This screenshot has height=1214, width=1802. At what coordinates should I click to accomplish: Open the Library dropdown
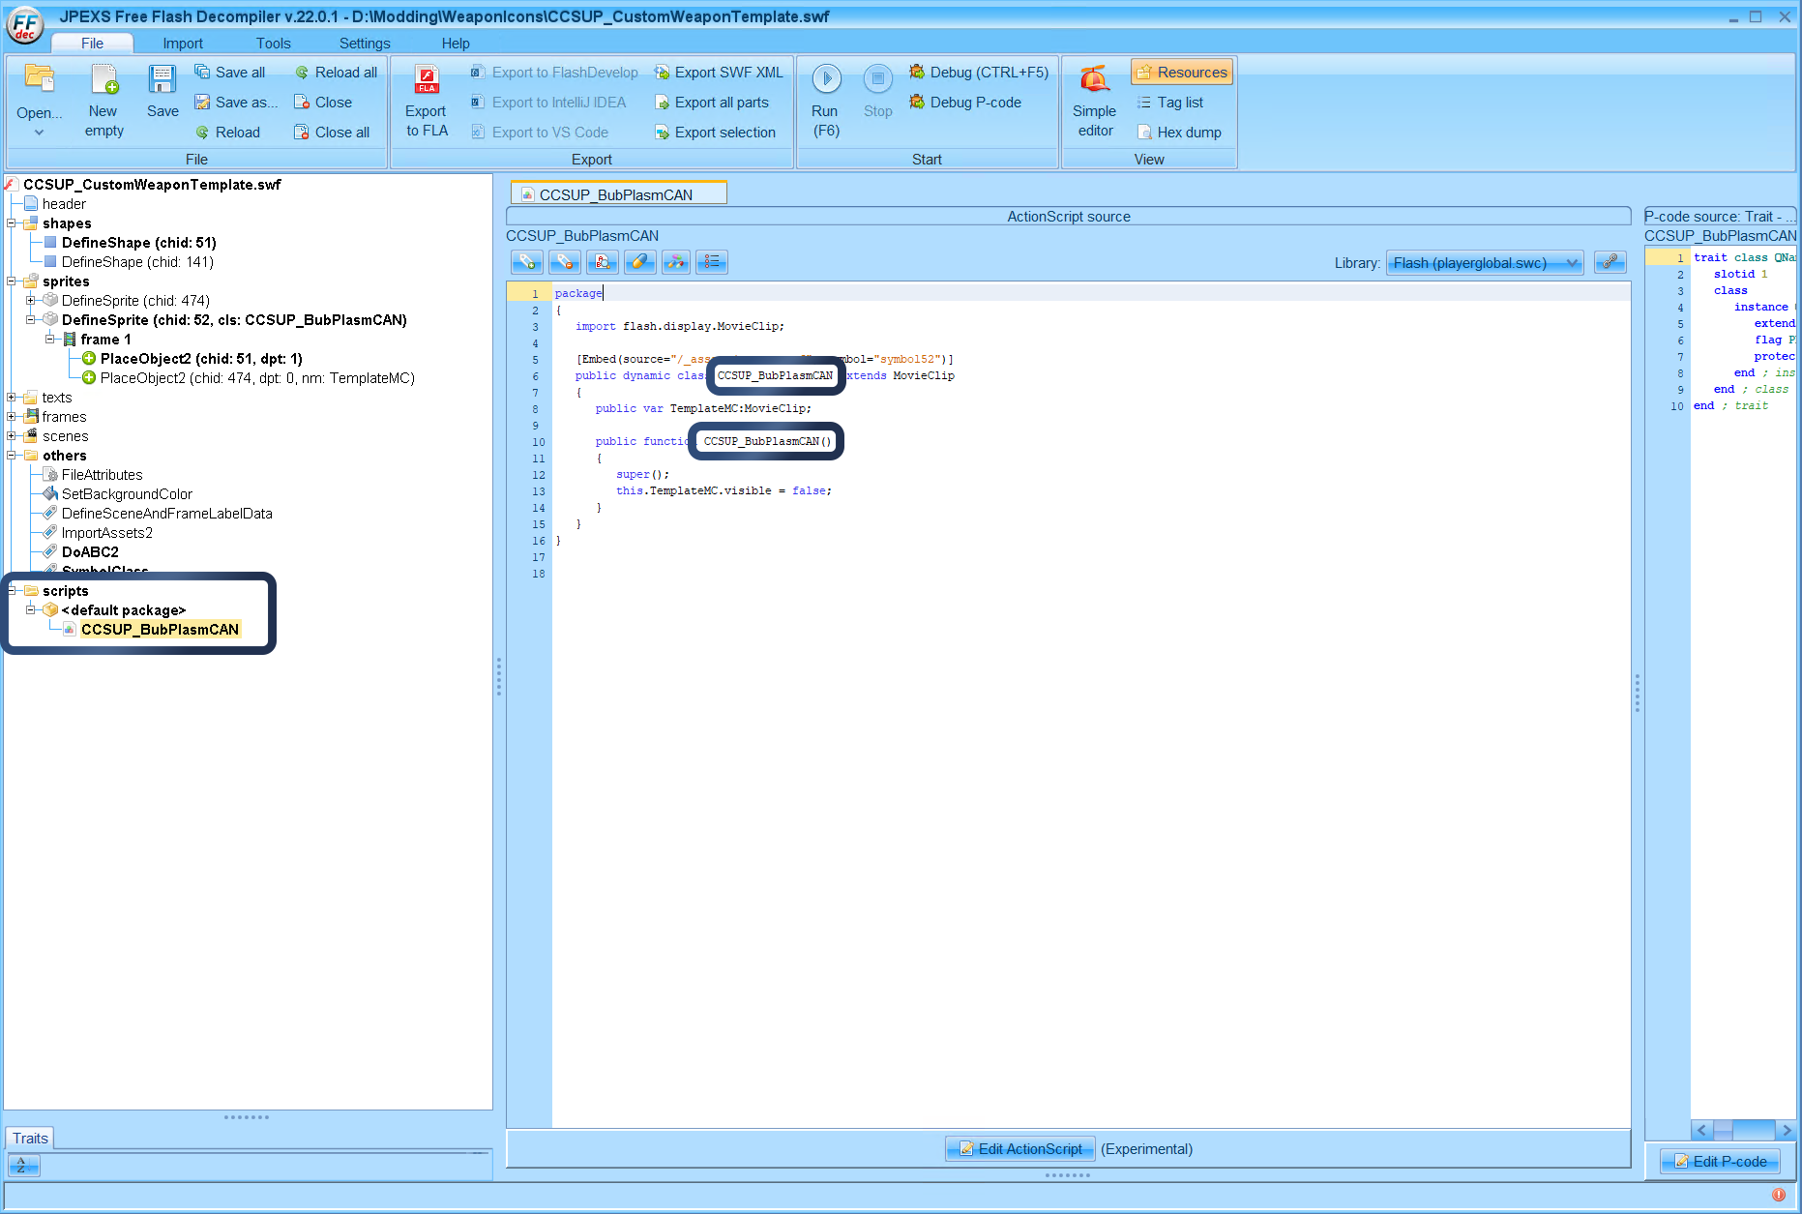click(1485, 262)
